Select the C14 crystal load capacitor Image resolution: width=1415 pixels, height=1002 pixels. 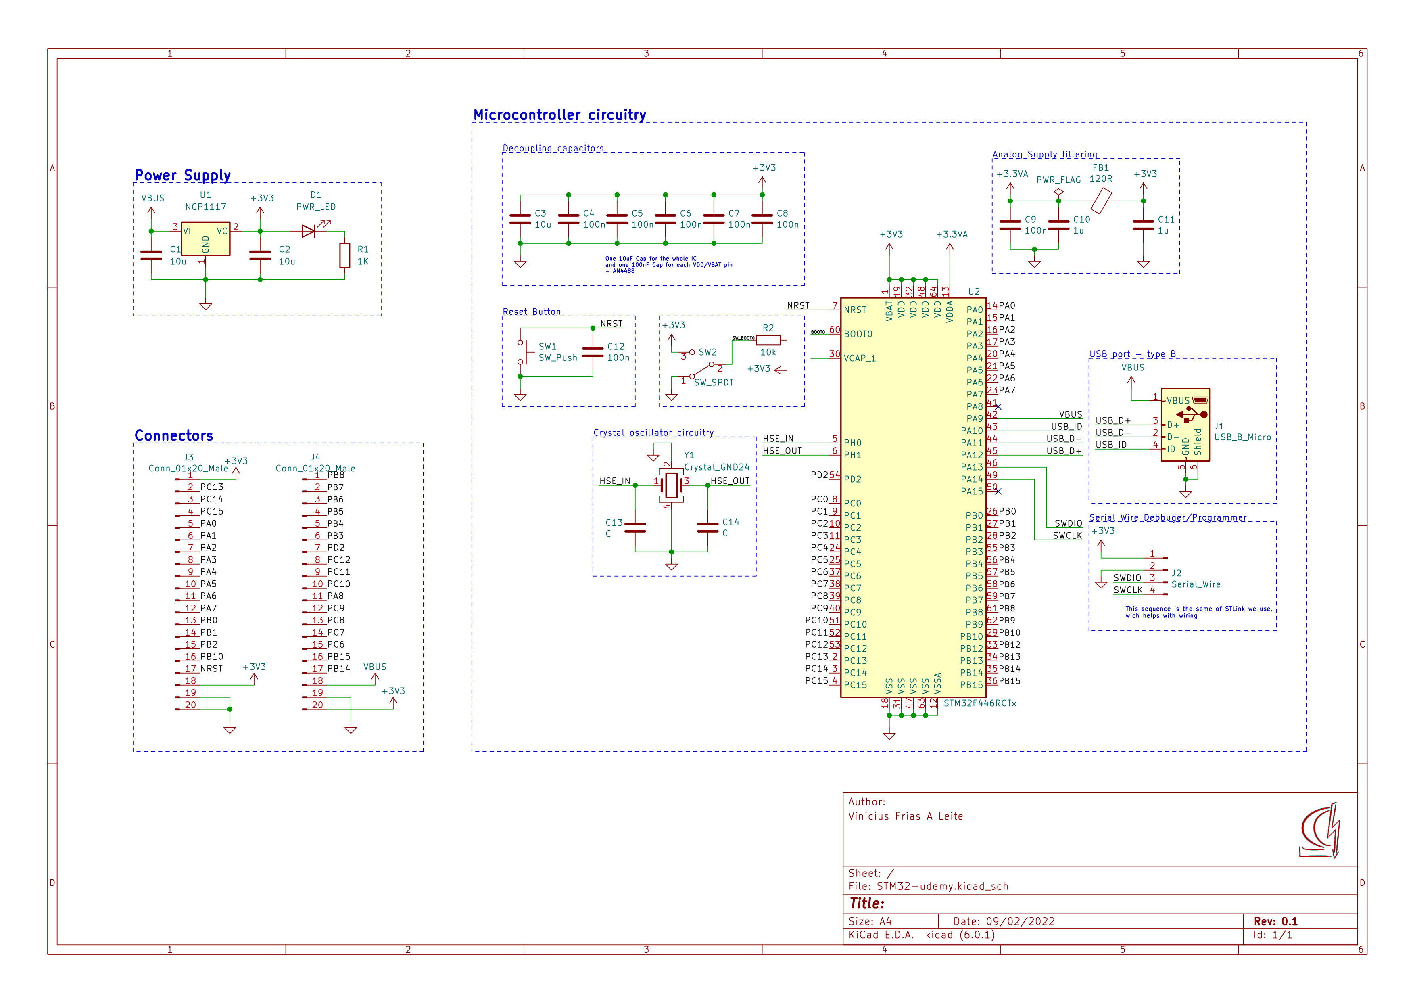coord(708,527)
